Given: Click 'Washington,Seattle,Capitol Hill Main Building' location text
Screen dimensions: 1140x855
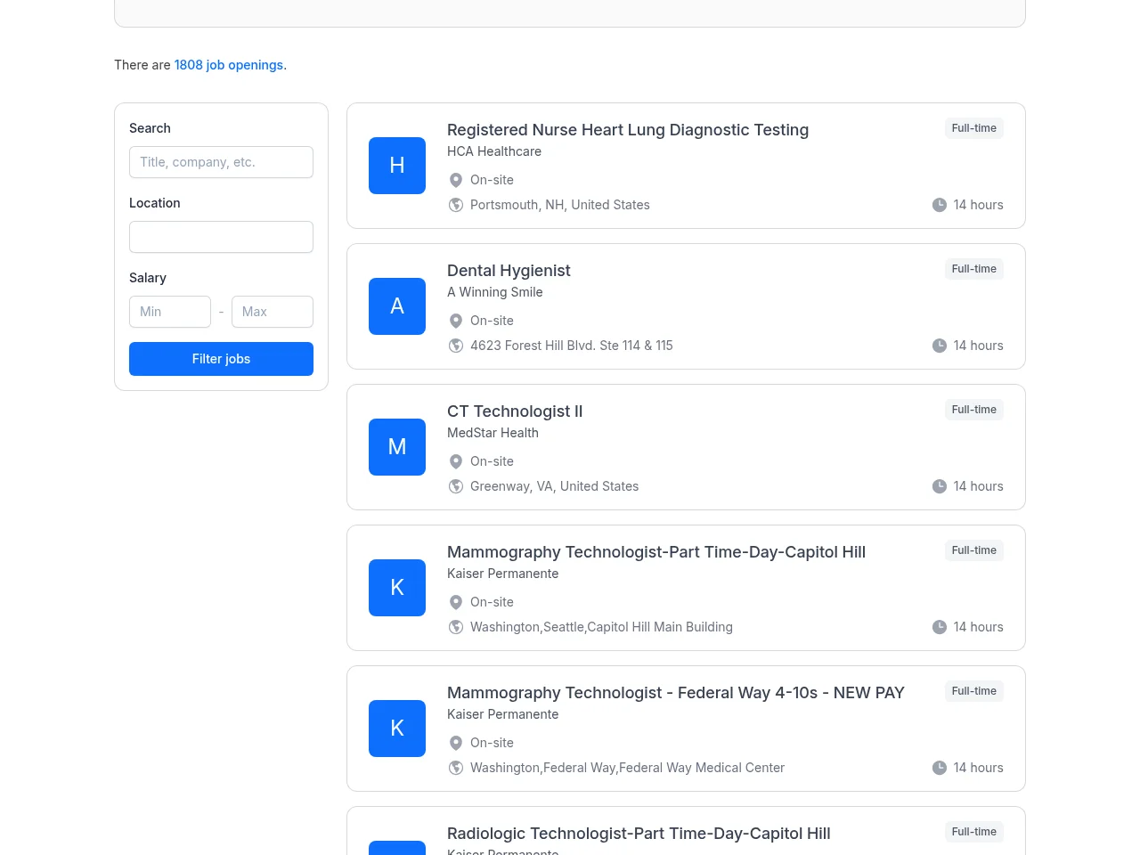Looking at the screenshot, I should point(601,627).
